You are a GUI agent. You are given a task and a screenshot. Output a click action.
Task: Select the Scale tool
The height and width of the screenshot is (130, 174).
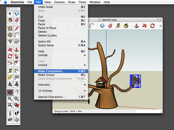[10, 63]
